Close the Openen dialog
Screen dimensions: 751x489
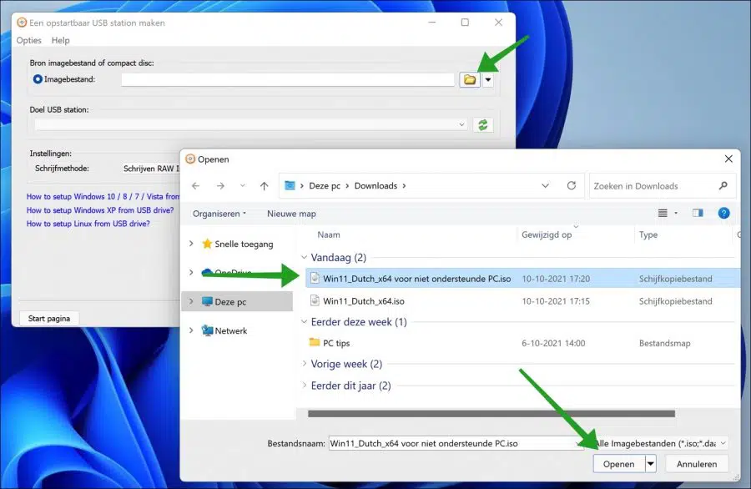point(728,159)
